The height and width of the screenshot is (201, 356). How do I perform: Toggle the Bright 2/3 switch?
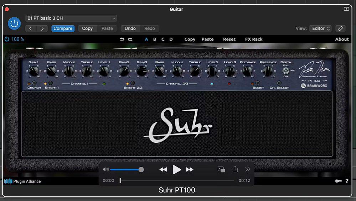[133, 83]
